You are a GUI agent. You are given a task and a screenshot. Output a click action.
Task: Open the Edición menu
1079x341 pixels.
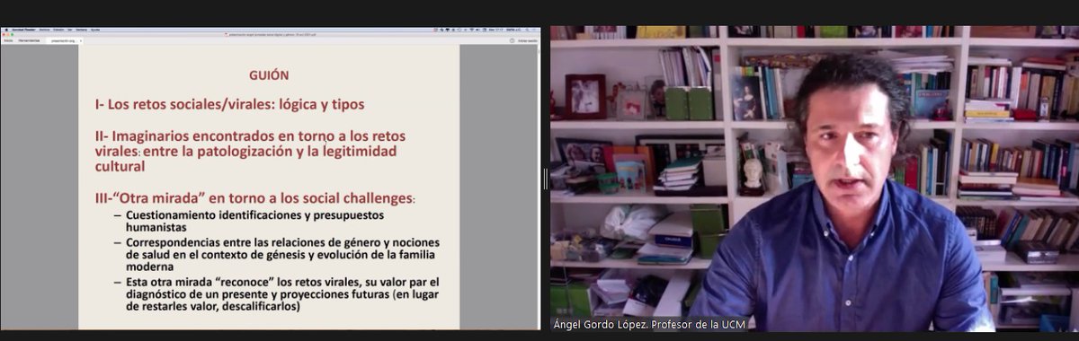point(58,30)
